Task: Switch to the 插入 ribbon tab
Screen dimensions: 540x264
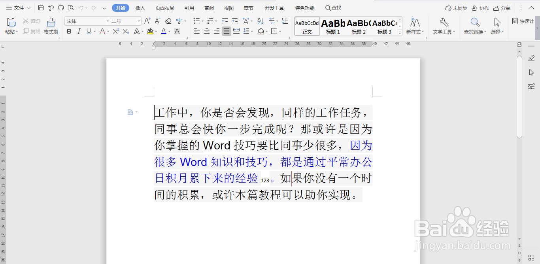Action: point(140,8)
